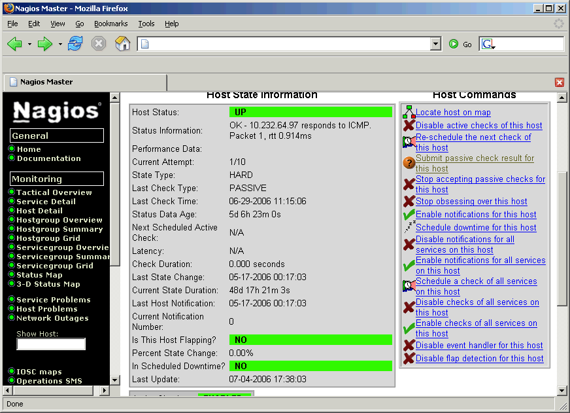Click red X icon for Disable checks of all services
Screen dimensions: 570x413
(409, 308)
